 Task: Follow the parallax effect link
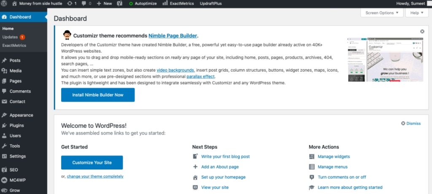pyautogui.click(x=200, y=77)
